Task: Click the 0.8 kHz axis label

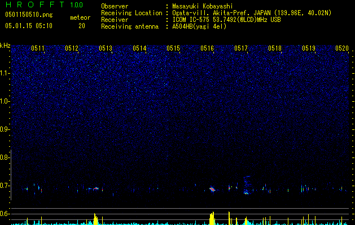Action: coord(5,157)
